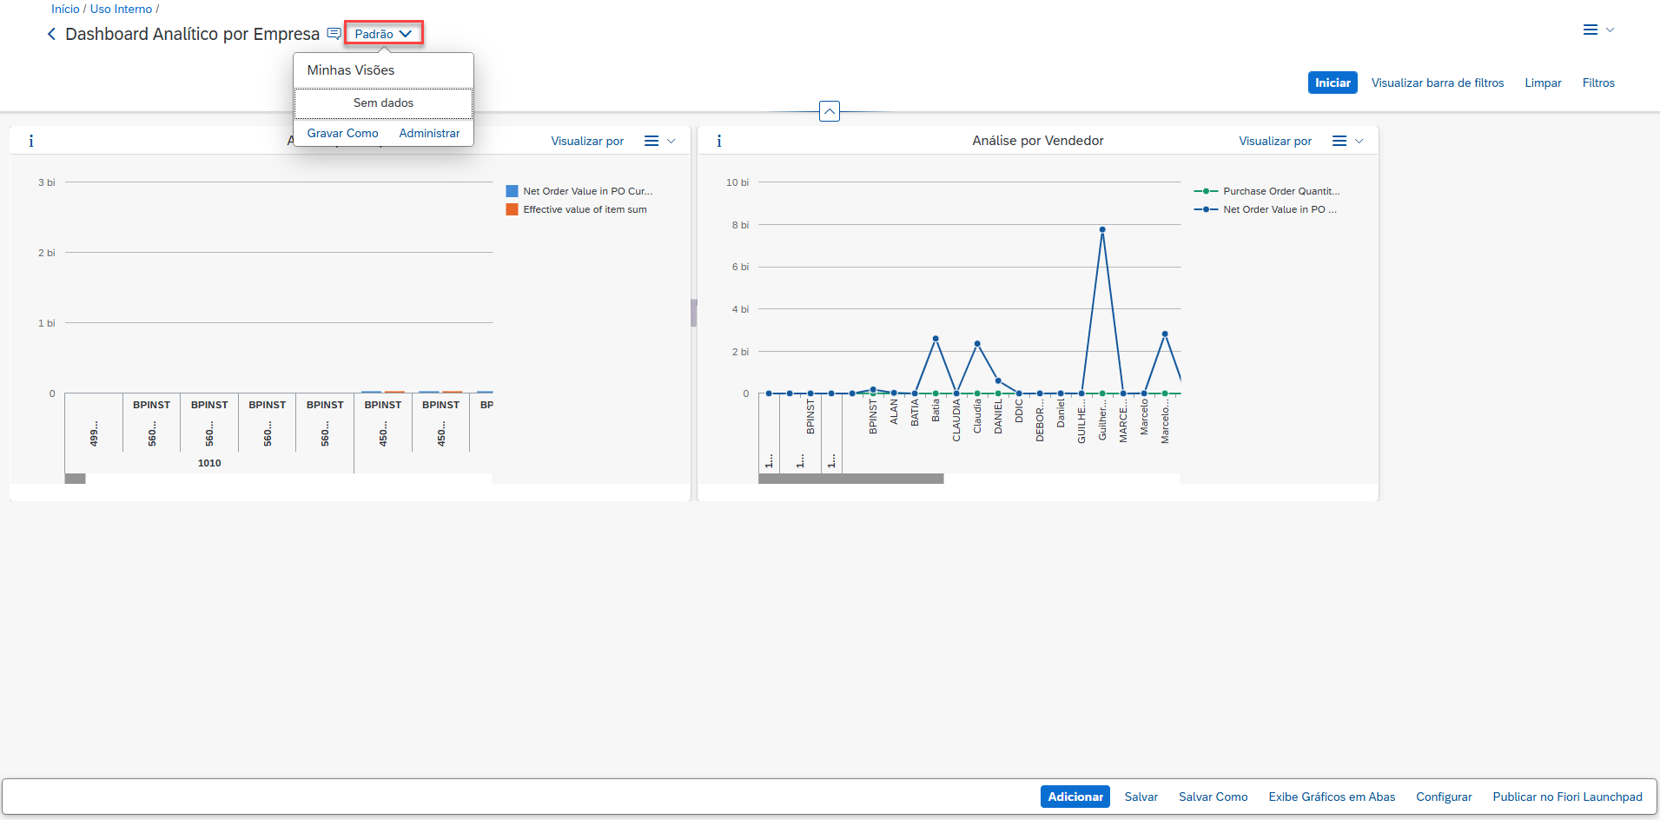Click the Adicionar button in the footer
The height and width of the screenshot is (820, 1660).
click(x=1075, y=797)
